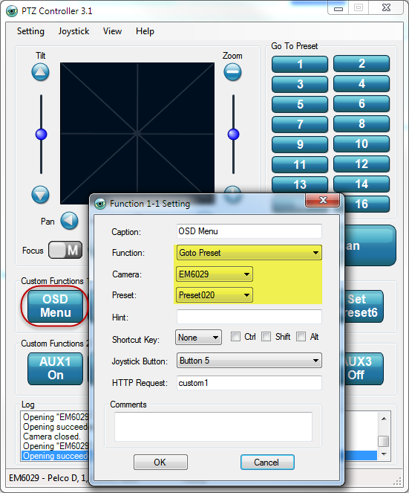This screenshot has height=493, width=409.
Task: Click the Comments text area
Action: tap(214, 427)
